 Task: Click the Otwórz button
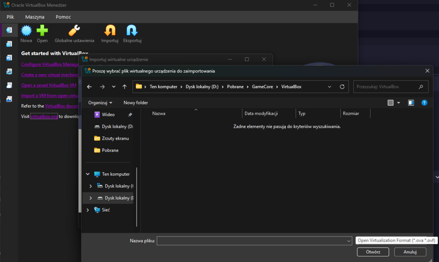pos(373,252)
